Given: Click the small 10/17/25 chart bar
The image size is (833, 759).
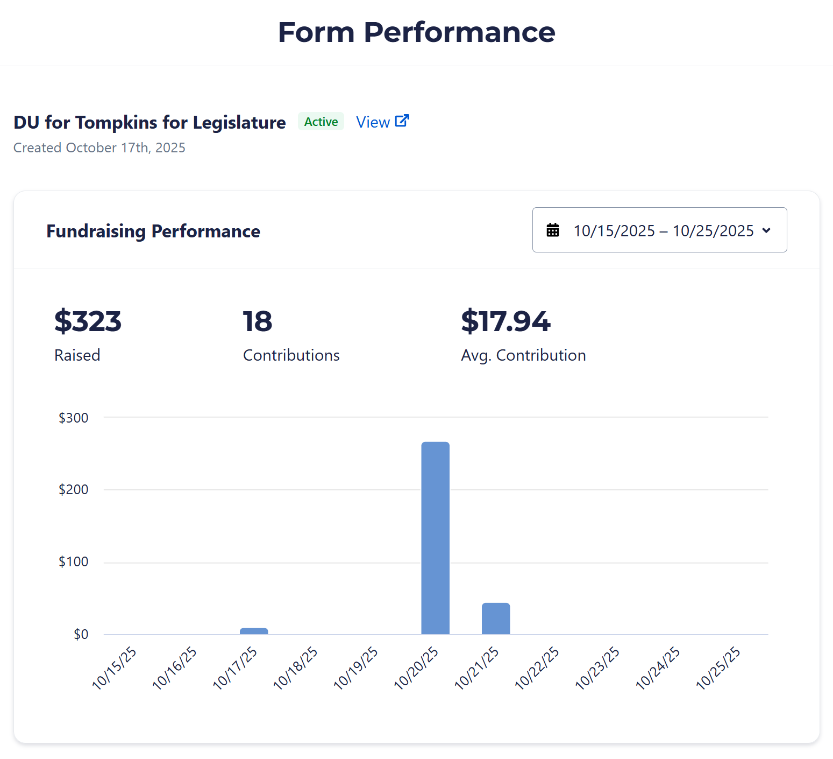Looking at the screenshot, I should (254, 631).
